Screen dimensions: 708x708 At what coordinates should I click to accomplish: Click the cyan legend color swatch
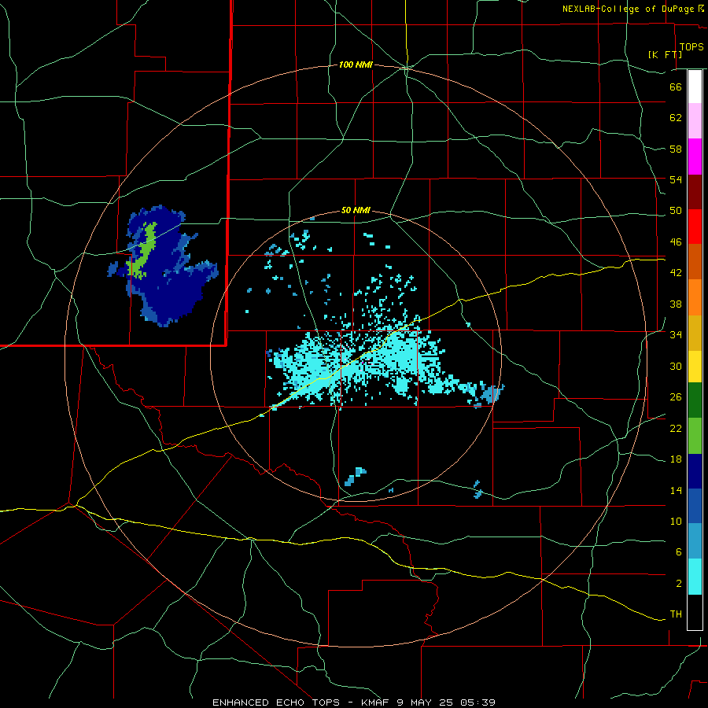[695, 577]
